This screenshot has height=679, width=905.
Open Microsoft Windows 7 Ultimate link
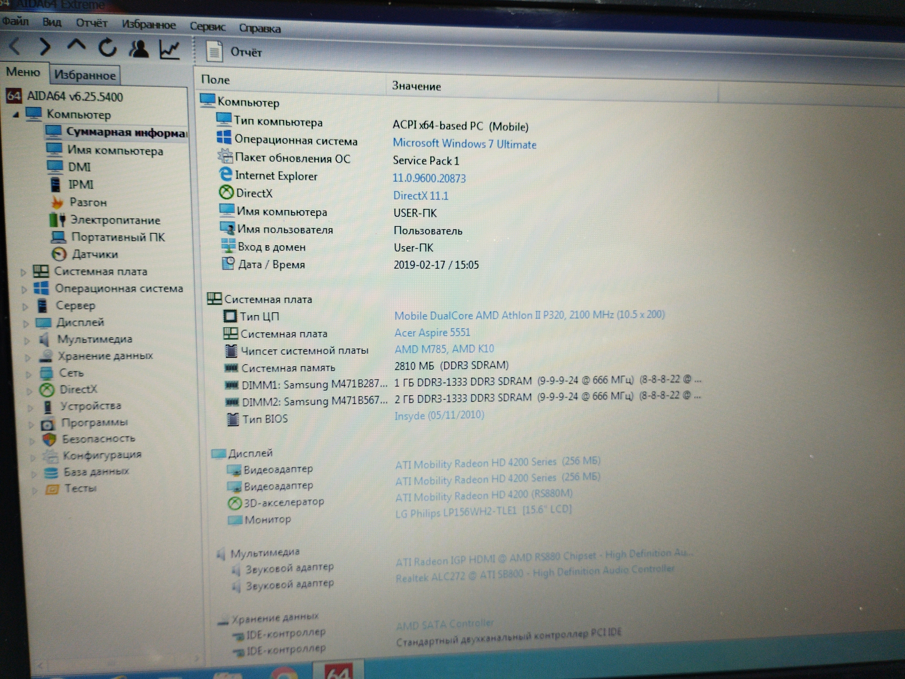tap(464, 144)
